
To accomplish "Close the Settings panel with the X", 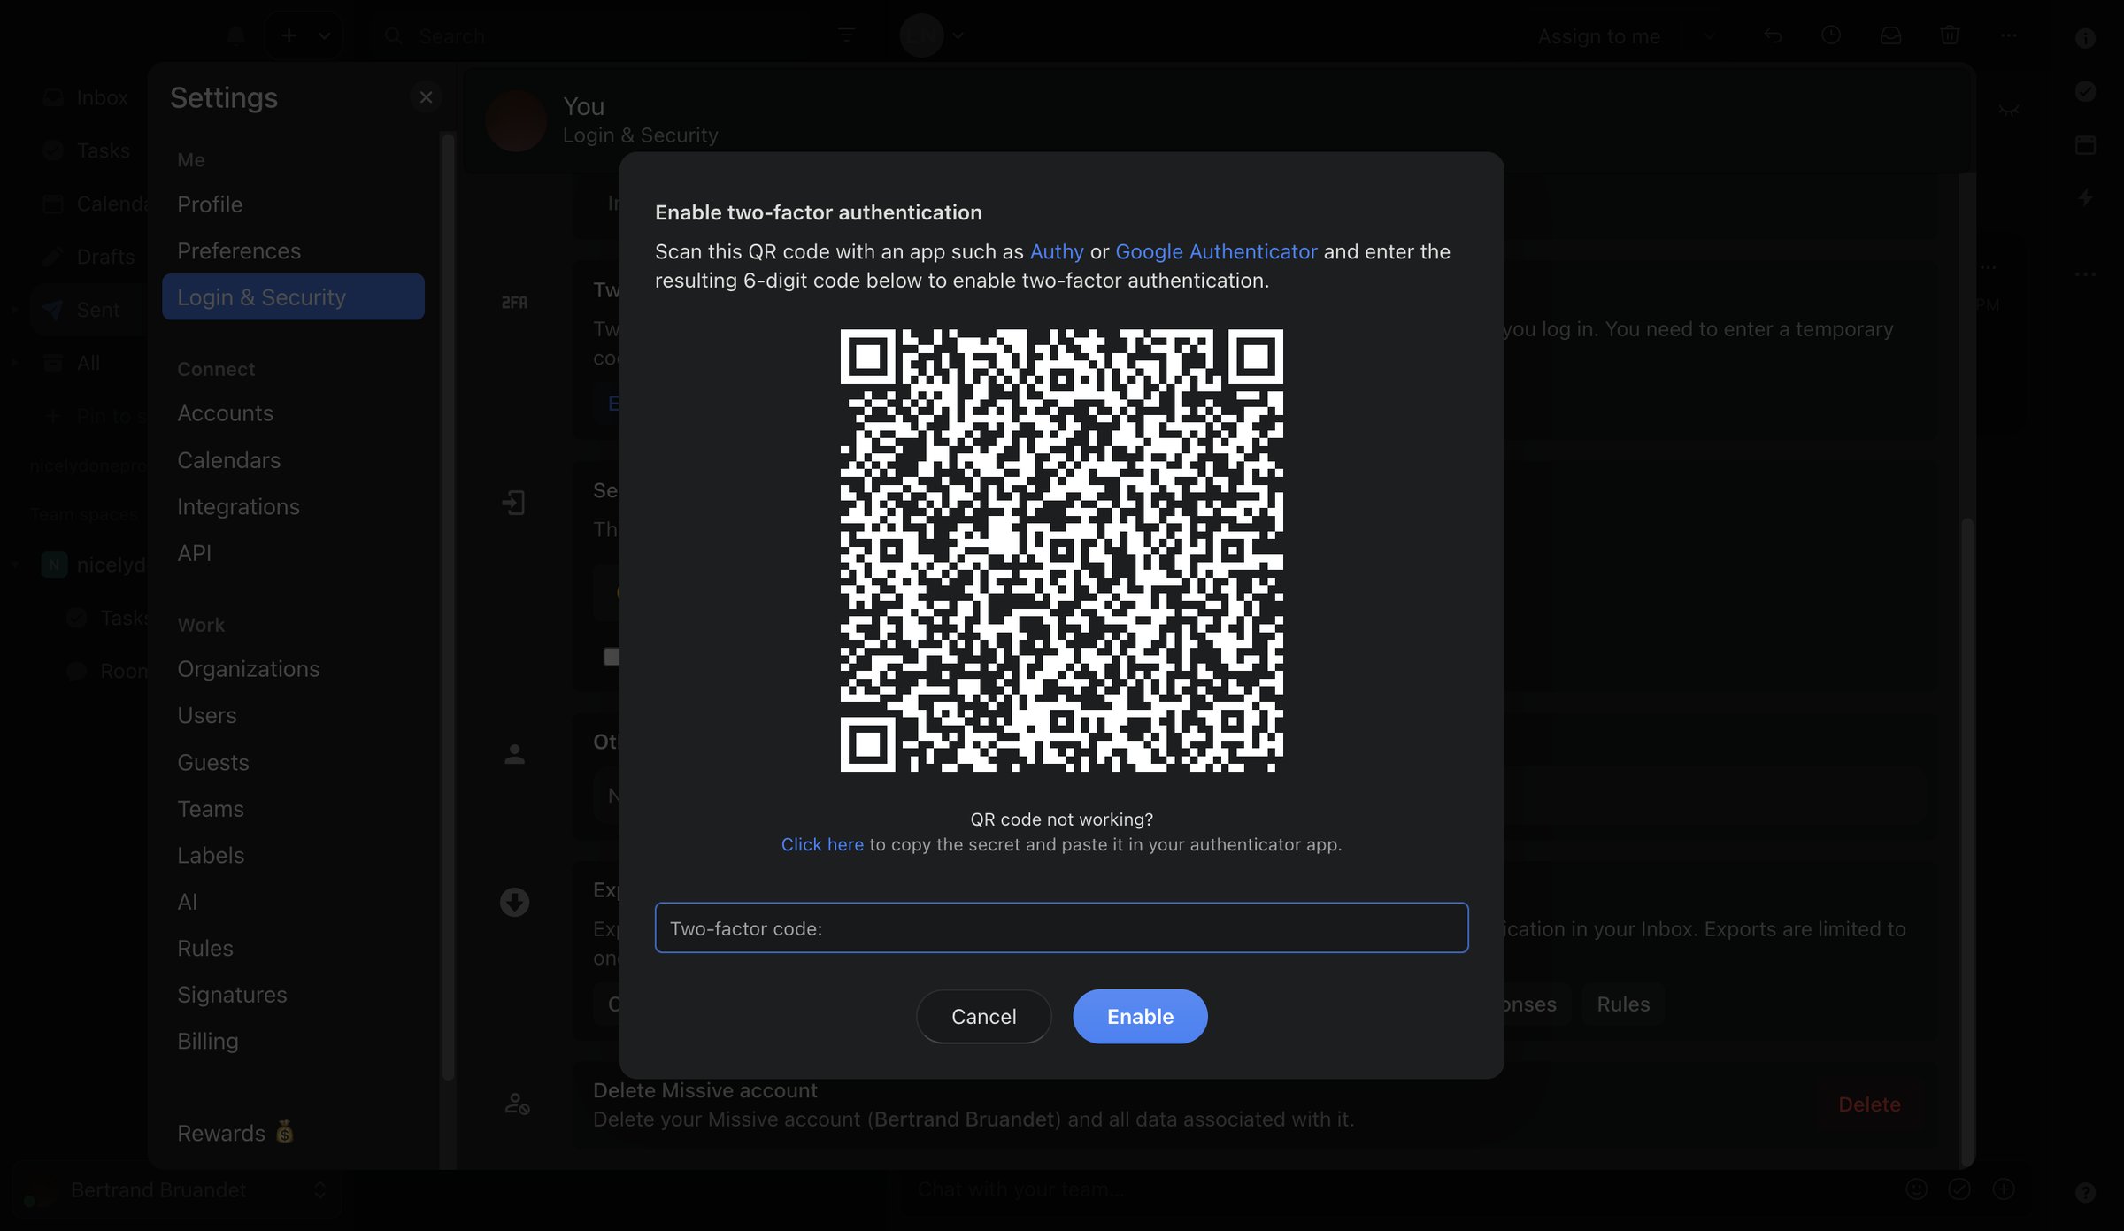I will pyautogui.click(x=426, y=97).
